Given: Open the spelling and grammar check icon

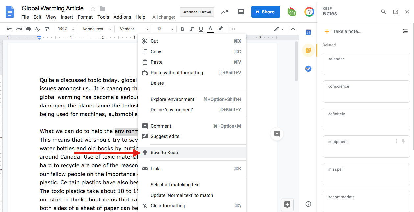Looking at the screenshot, I should [37, 29].
